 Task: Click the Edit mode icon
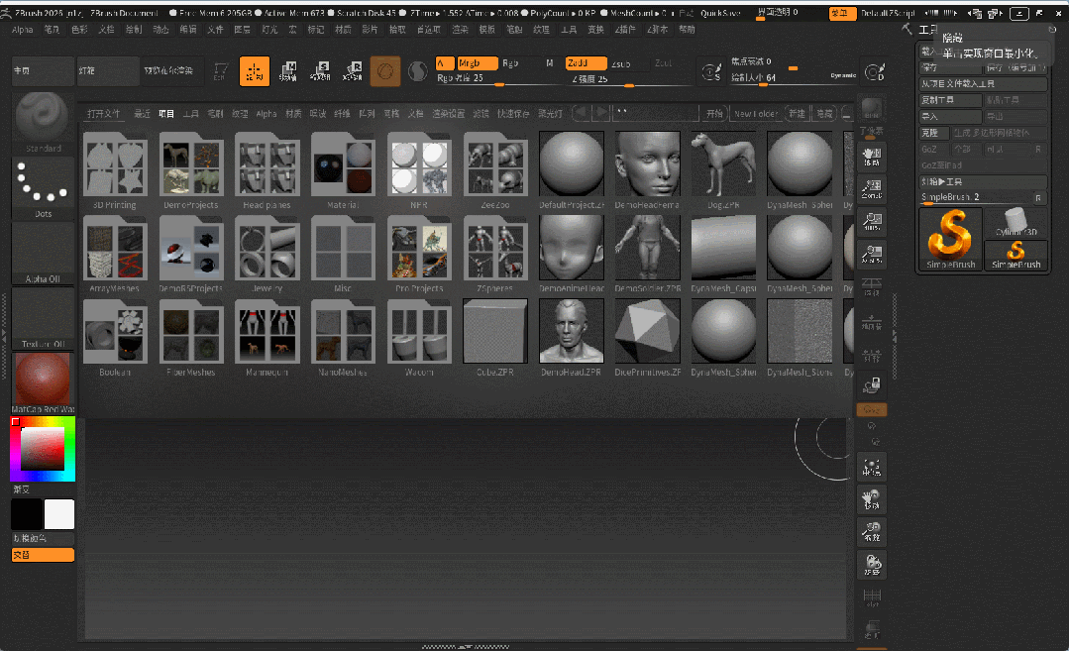(x=220, y=71)
